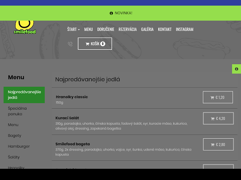Expand the Štart dropdown menu

73,30
